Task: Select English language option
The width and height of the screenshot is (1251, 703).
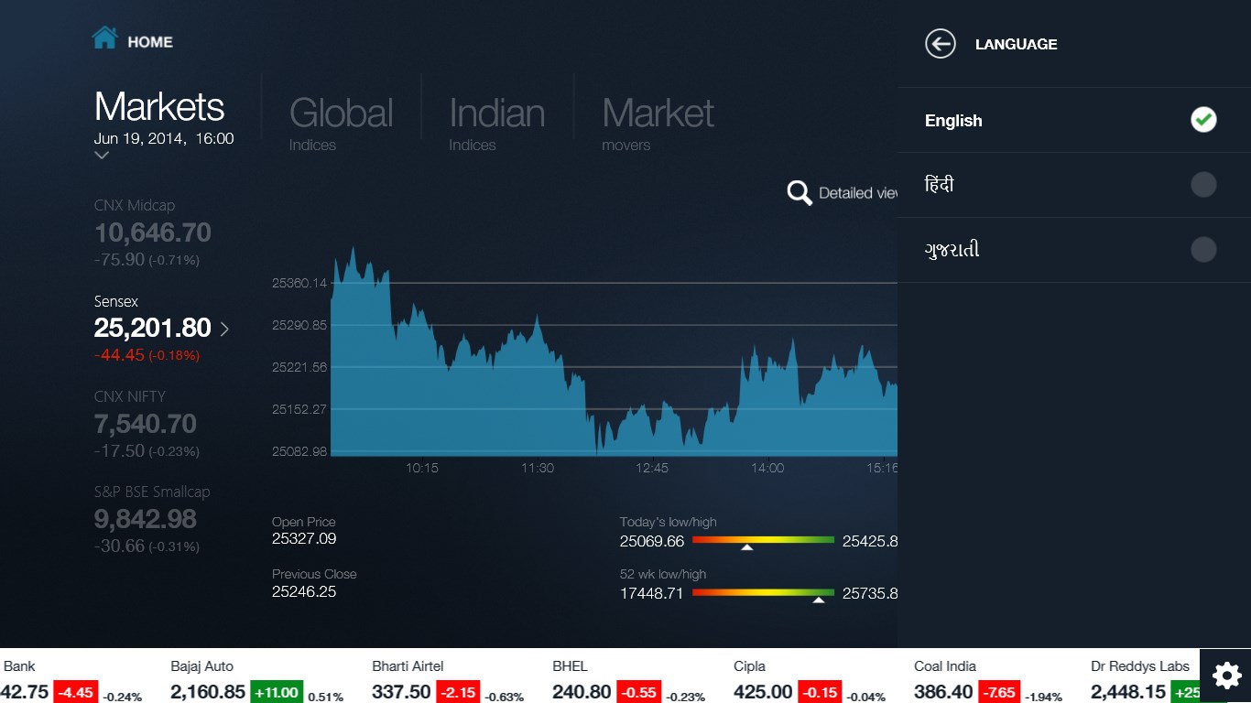Action: (1074, 120)
